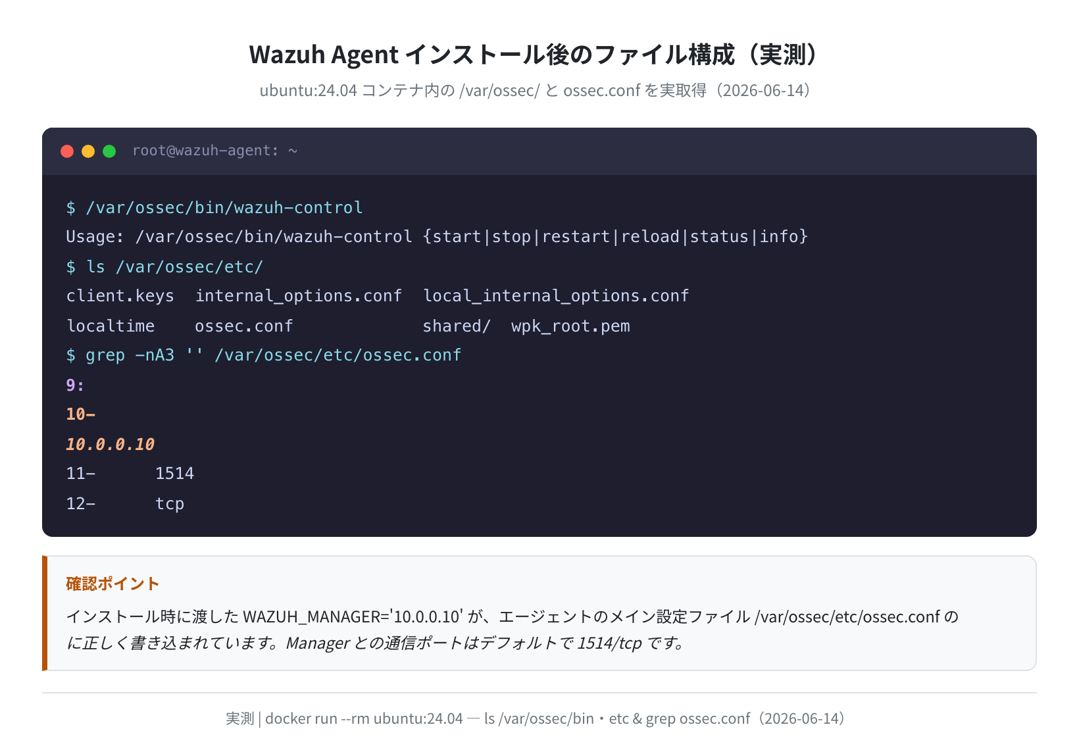Select the wpk_root.pem file name
Screen dimensions: 1079x754
click(x=570, y=326)
